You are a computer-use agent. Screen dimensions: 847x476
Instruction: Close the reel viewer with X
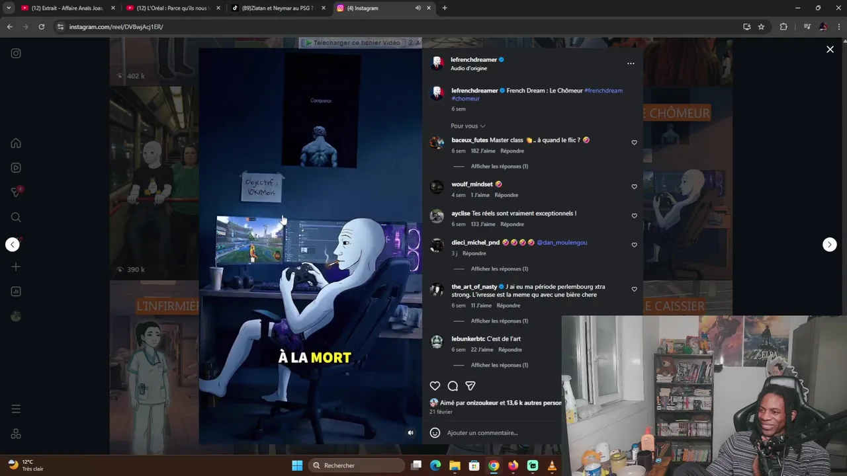pyautogui.click(x=830, y=50)
